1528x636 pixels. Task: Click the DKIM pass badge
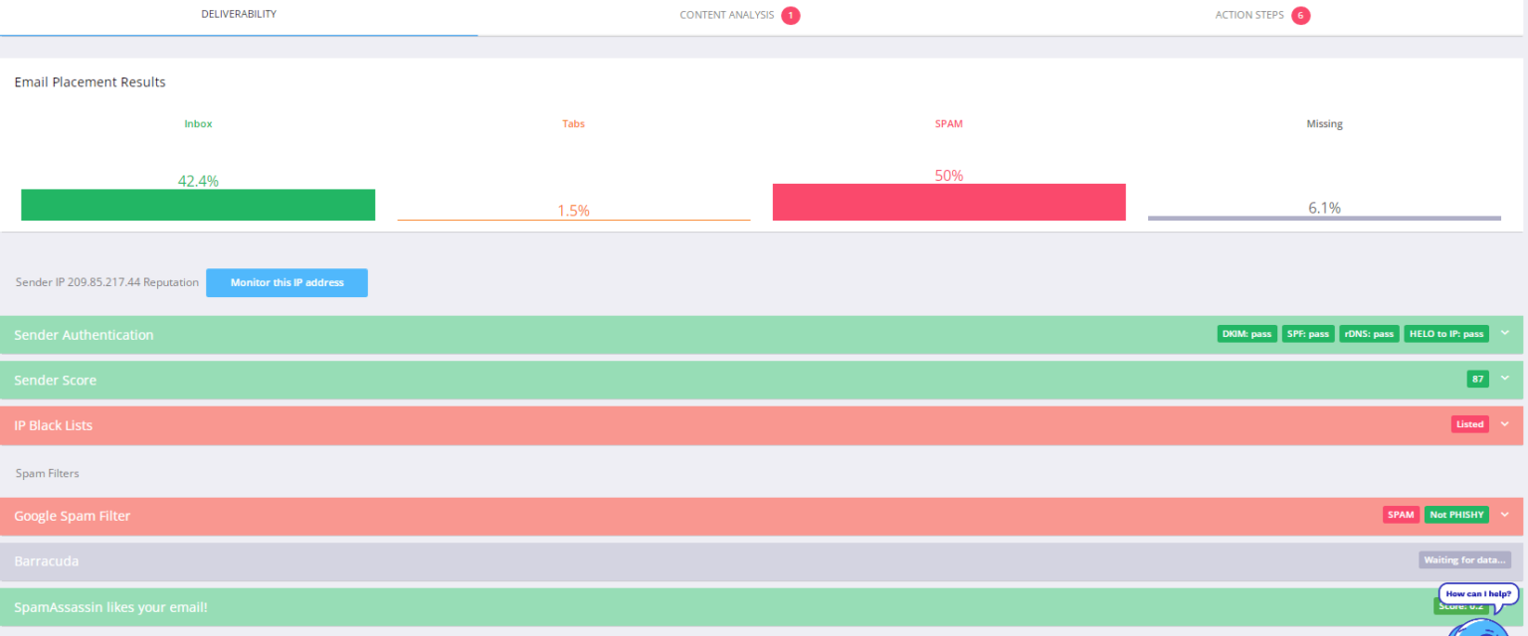pyautogui.click(x=1246, y=334)
